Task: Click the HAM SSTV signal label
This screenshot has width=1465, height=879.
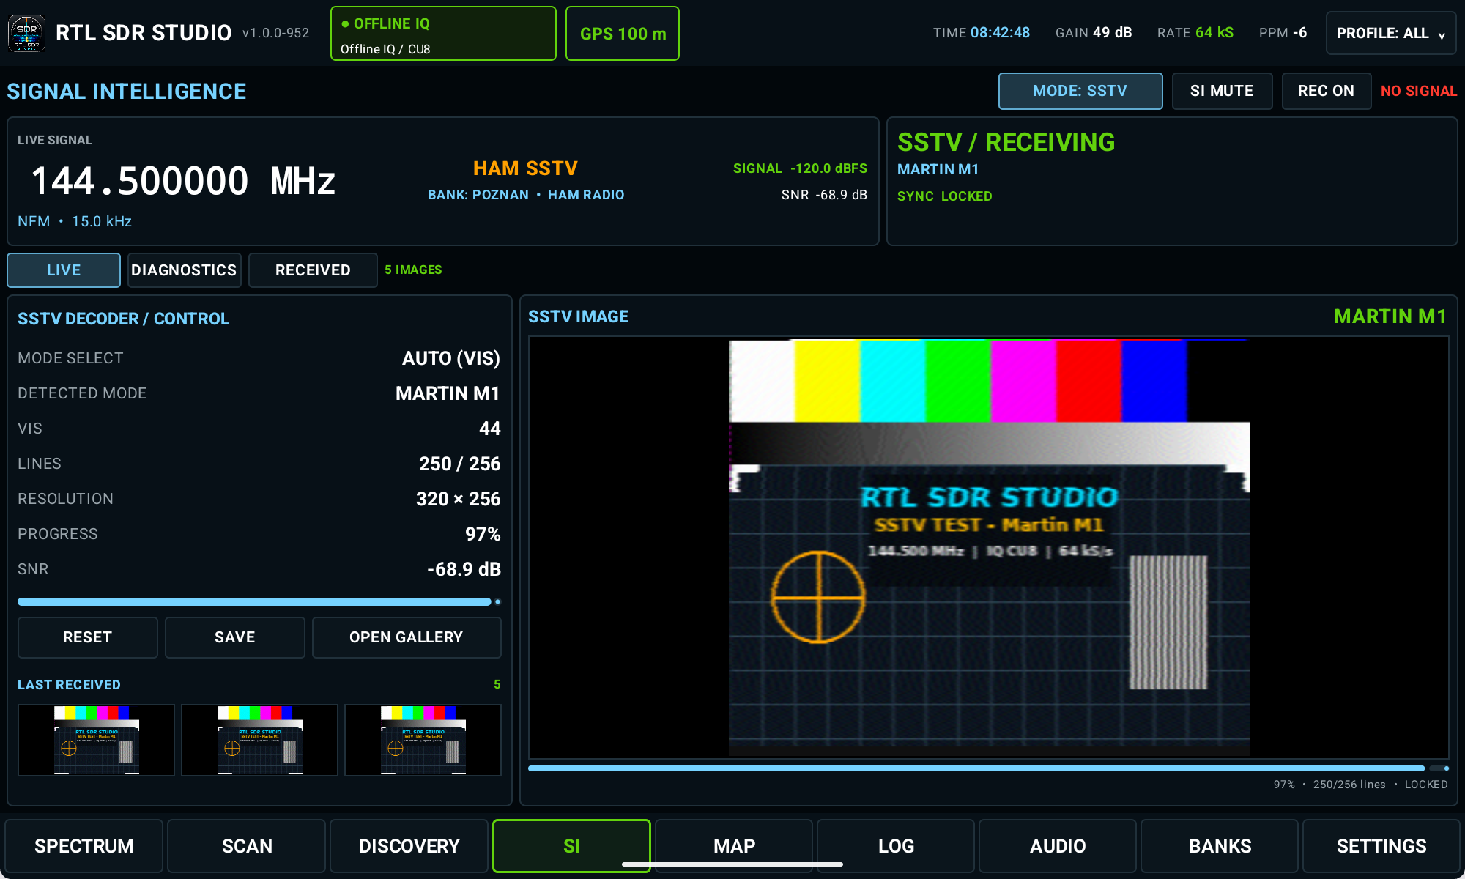Action: 525,168
